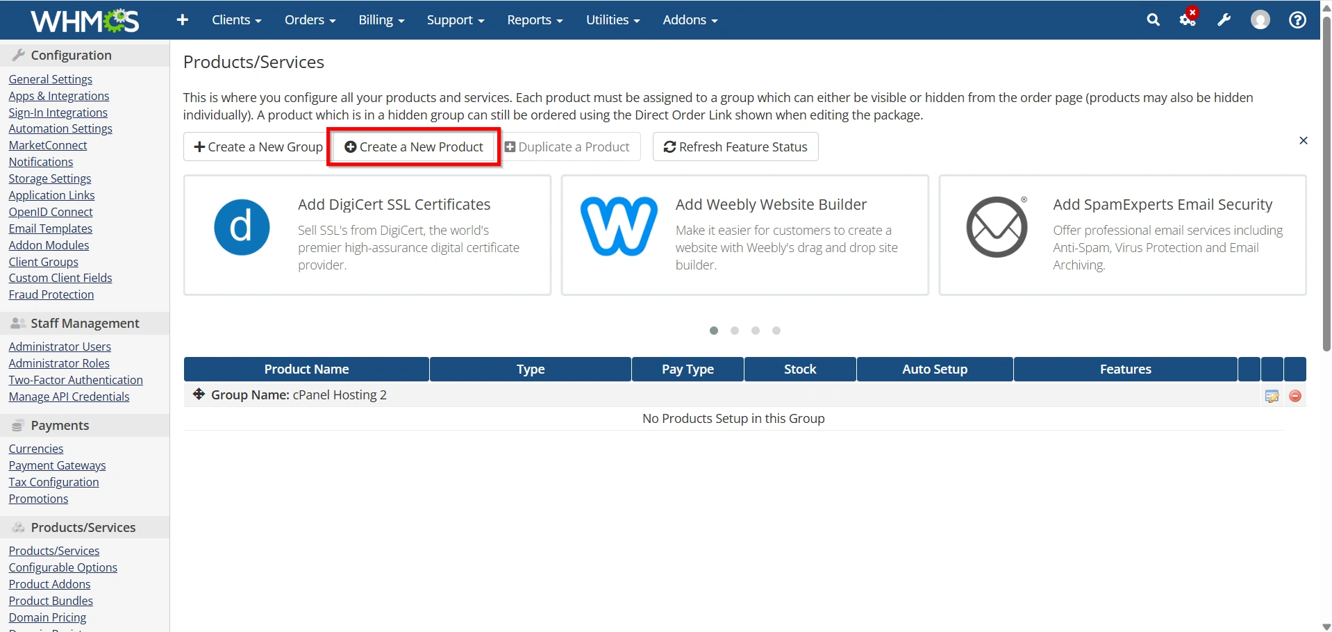Open Product Bundles link
Image resolution: width=1332 pixels, height=632 pixels.
[51, 601]
